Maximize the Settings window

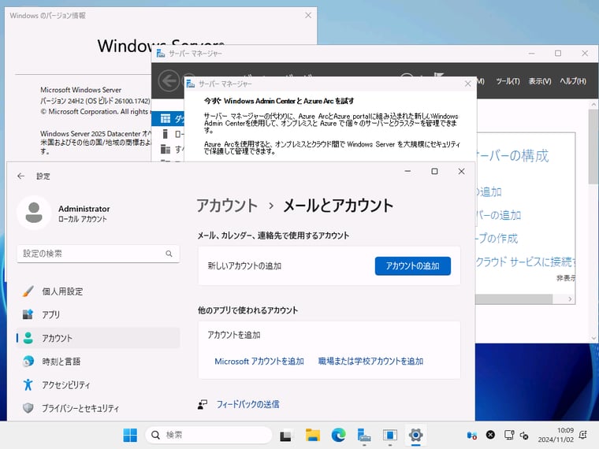pos(434,172)
